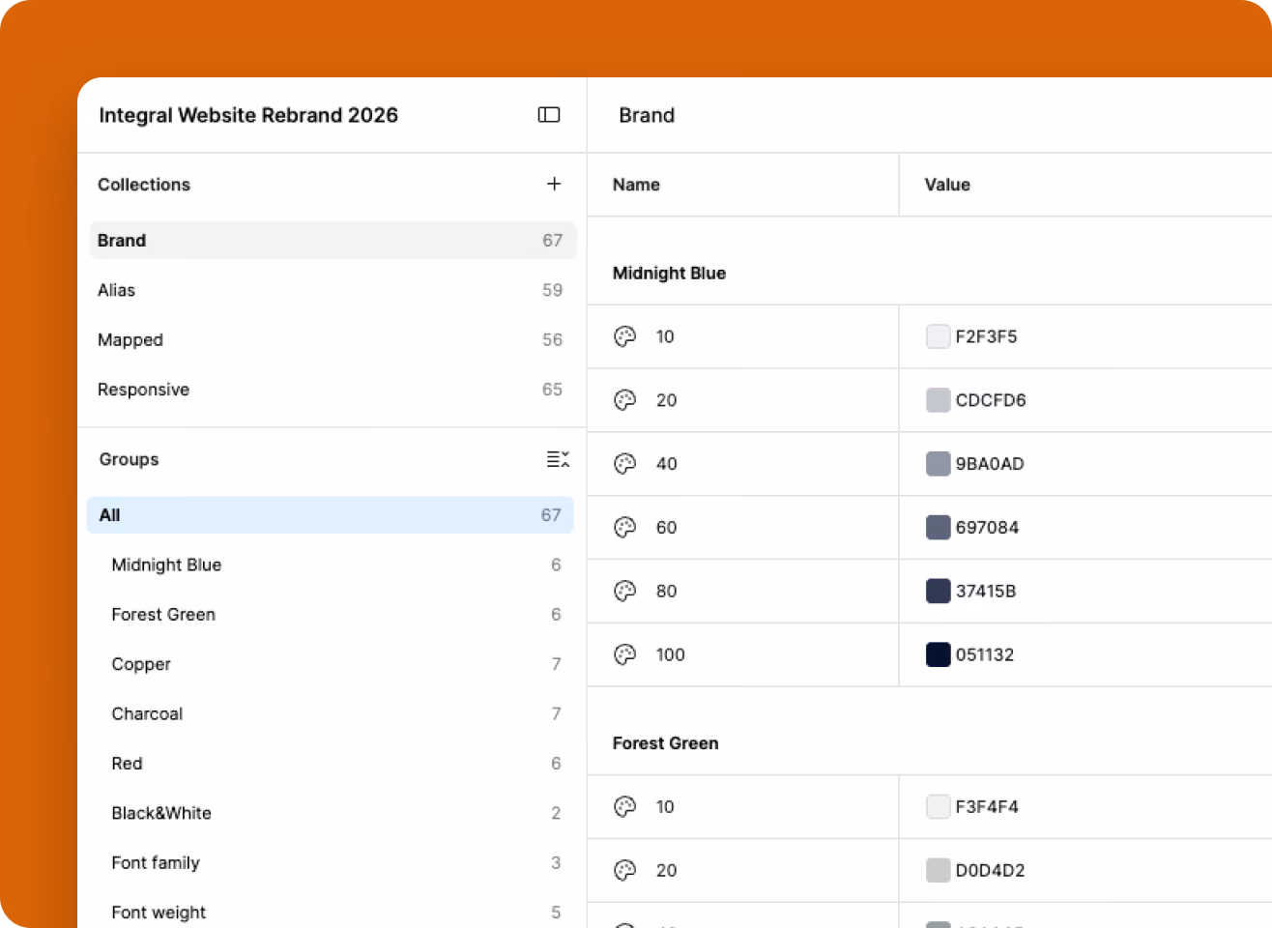Image resolution: width=1272 pixels, height=928 pixels.
Task: Open the 697084 color swatch
Action: click(939, 527)
